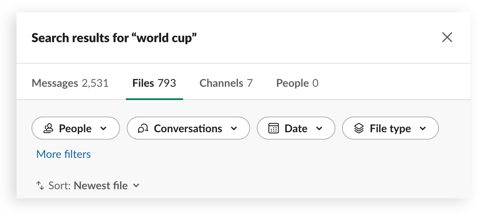Click the Conversations filter label
This screenshot has height=219, width=487.
point(188,129)
